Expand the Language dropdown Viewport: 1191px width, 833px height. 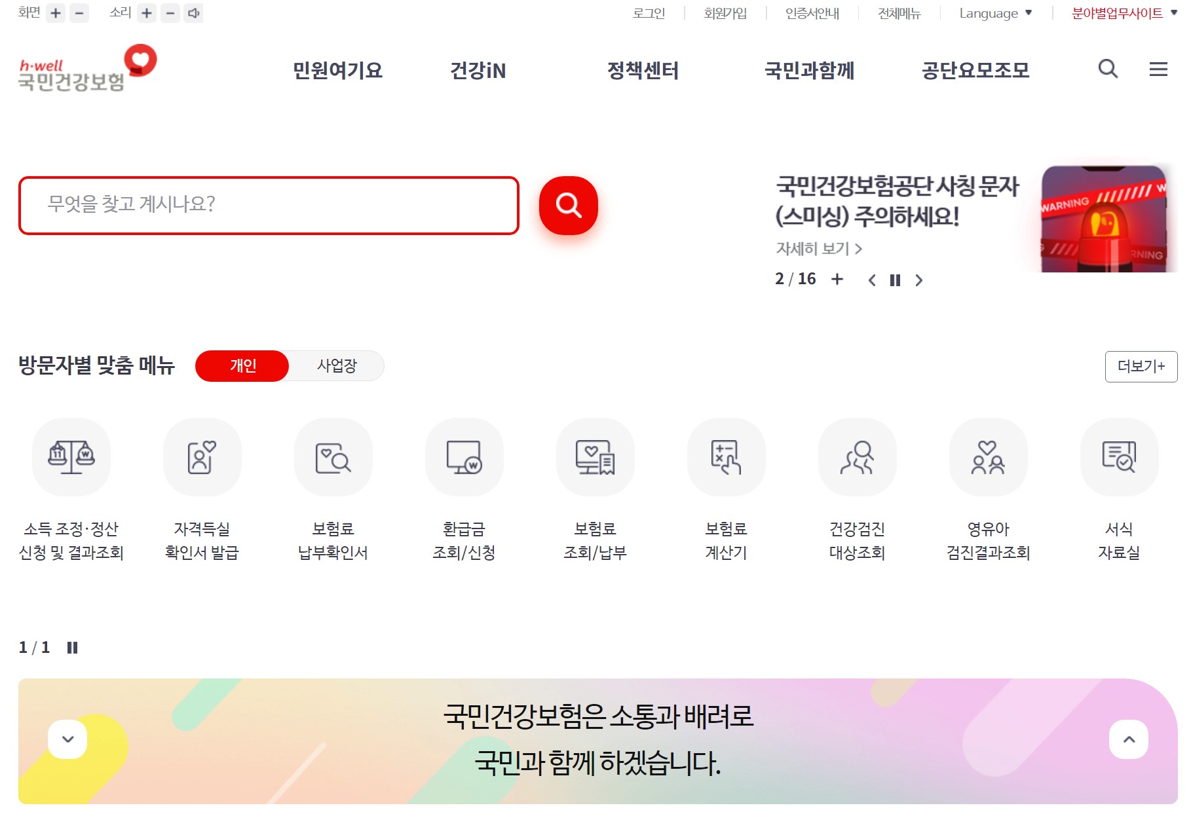(x=996, y=13)
